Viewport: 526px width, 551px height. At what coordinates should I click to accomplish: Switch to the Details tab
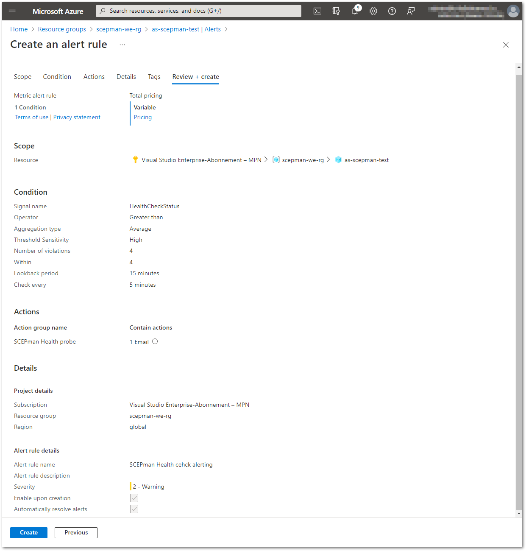[x=126, y=77]
